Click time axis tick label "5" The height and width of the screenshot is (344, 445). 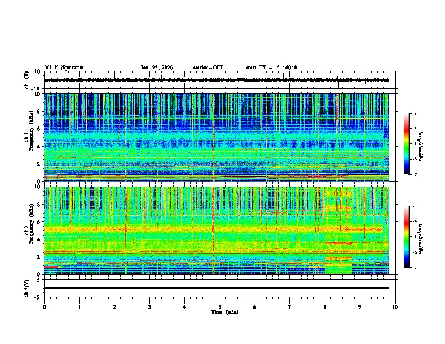click(x=220, y=307)
